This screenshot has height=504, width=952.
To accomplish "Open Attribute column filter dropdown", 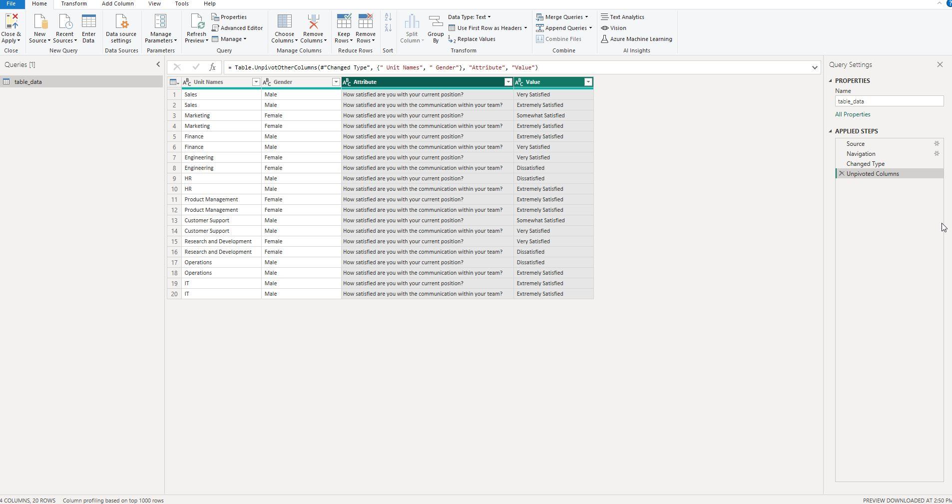I will click(x=508, y=82).
